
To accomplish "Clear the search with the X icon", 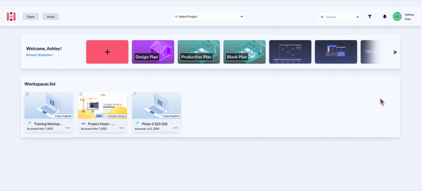I will (358, 17).
